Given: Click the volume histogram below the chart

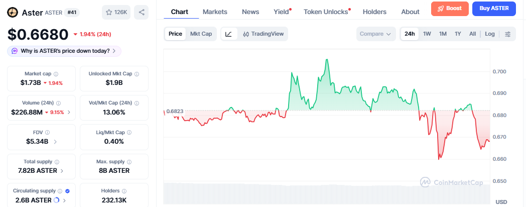Looking at the screenshot, I should [x=327, y=193].
